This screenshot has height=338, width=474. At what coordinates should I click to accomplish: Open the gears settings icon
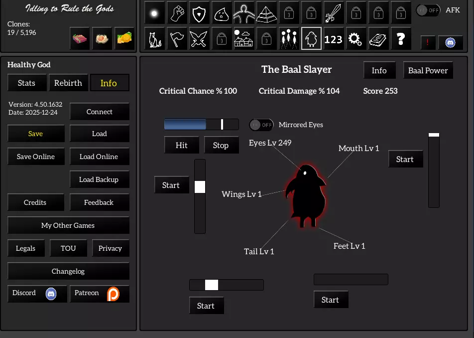pos(356,38)
